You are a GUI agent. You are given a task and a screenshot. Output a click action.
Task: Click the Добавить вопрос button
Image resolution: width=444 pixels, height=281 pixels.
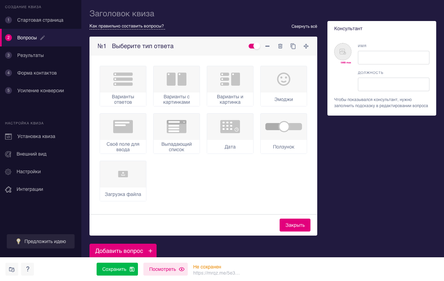(123, 251)
